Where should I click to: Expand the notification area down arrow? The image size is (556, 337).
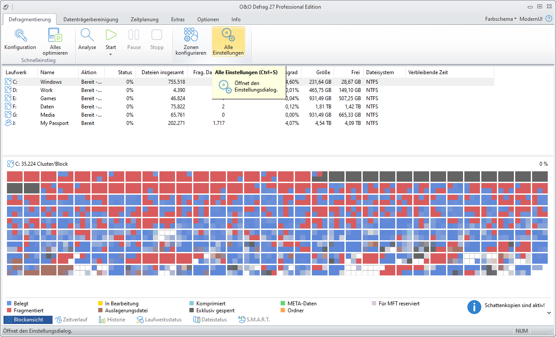tap(549, 313)
